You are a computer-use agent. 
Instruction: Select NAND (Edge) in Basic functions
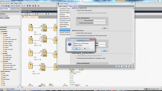(6, 79)
